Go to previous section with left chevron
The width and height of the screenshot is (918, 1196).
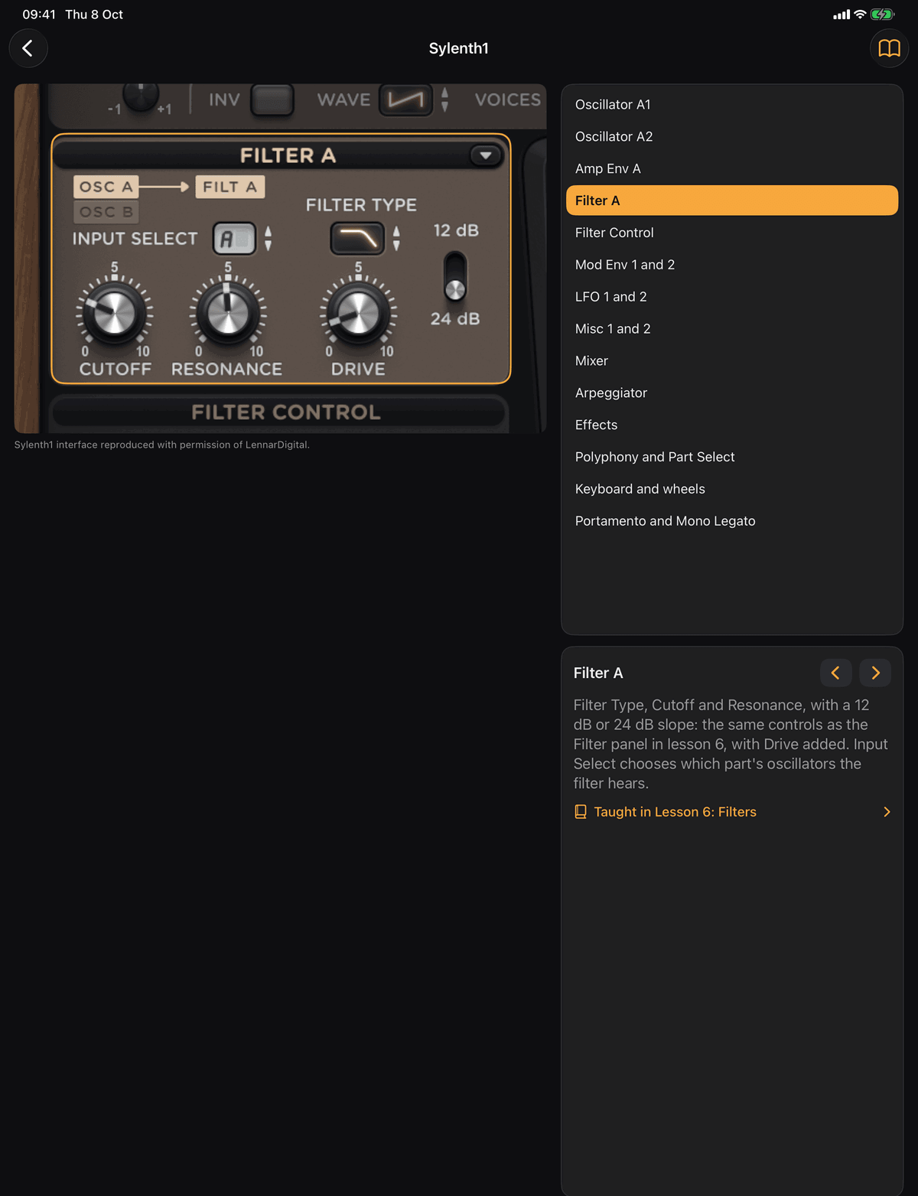[x=835, y=673]
